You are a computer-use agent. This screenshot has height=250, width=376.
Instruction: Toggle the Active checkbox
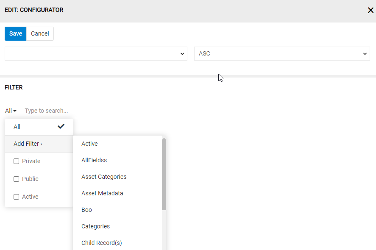pos(16,197)
